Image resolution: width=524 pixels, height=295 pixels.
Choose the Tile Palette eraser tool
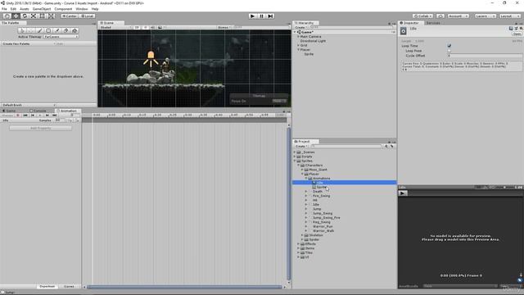(x=65, y=30)
